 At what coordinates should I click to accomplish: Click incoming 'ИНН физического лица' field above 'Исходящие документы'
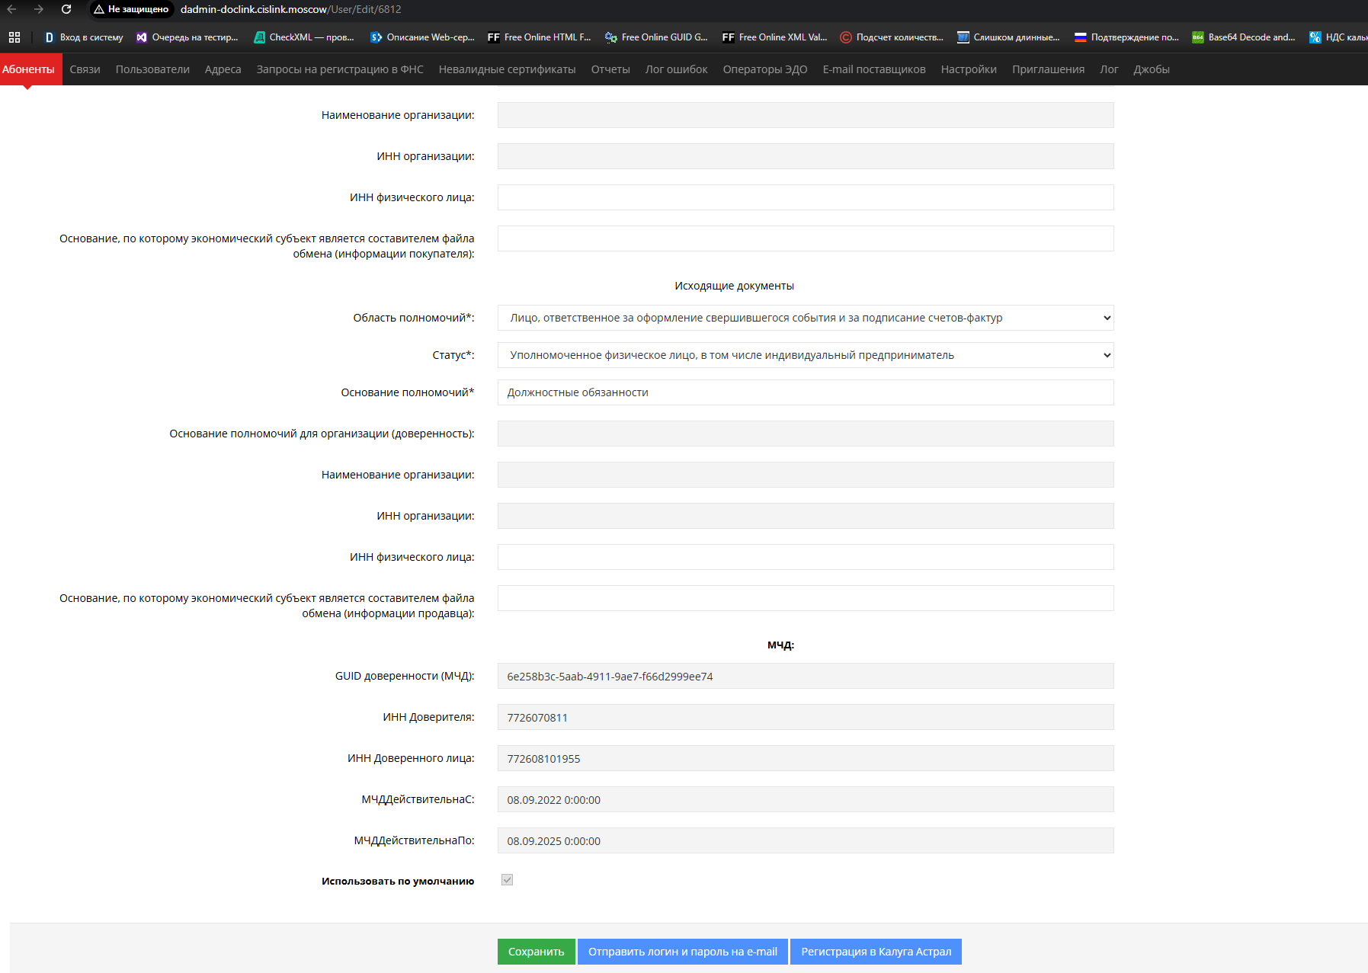[x=806, y=197]
